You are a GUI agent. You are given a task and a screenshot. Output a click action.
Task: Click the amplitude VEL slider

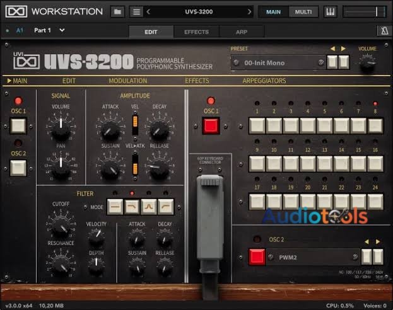click(135, 125)
